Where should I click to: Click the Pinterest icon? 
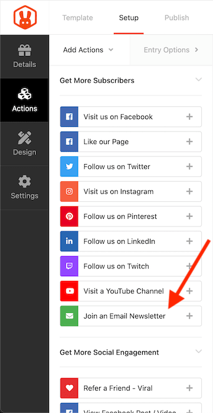click(69, 217)
